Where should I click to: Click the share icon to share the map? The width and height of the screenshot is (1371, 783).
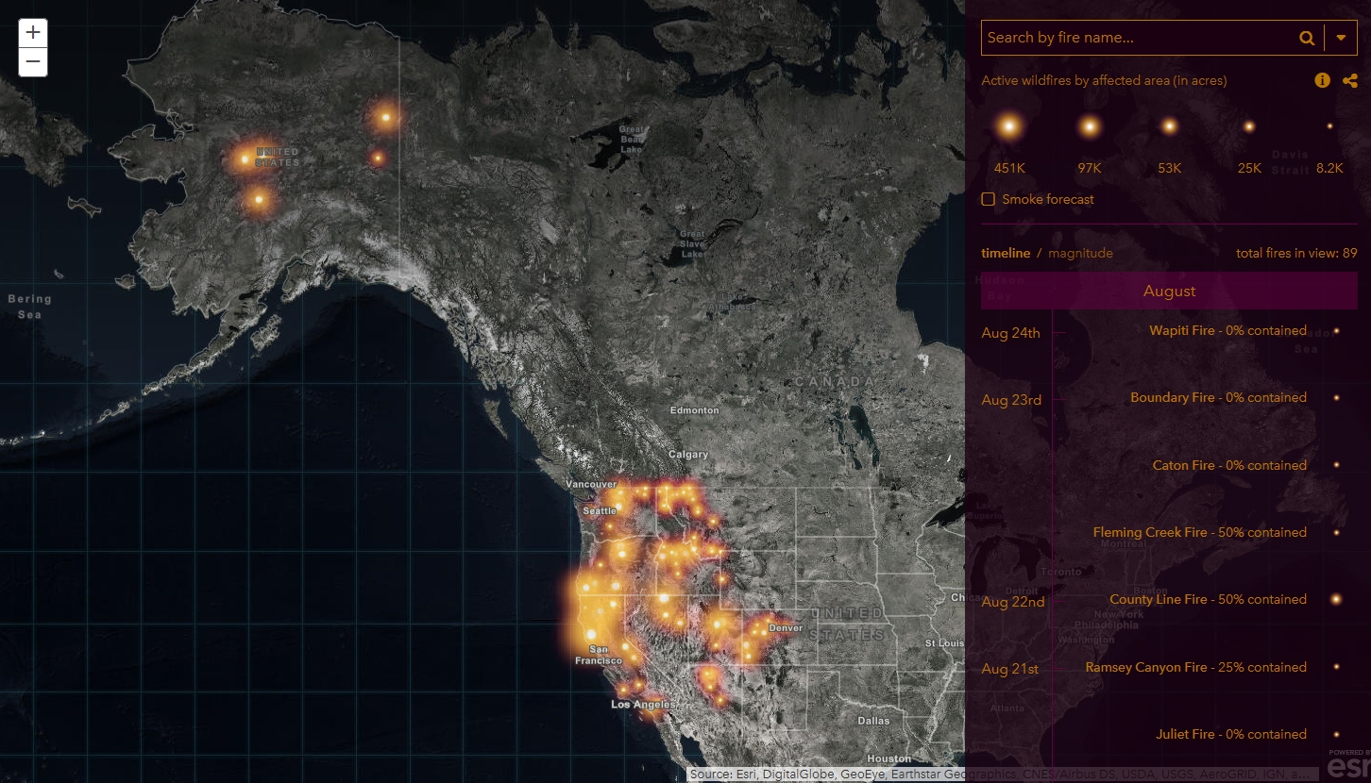[1349, 80]
